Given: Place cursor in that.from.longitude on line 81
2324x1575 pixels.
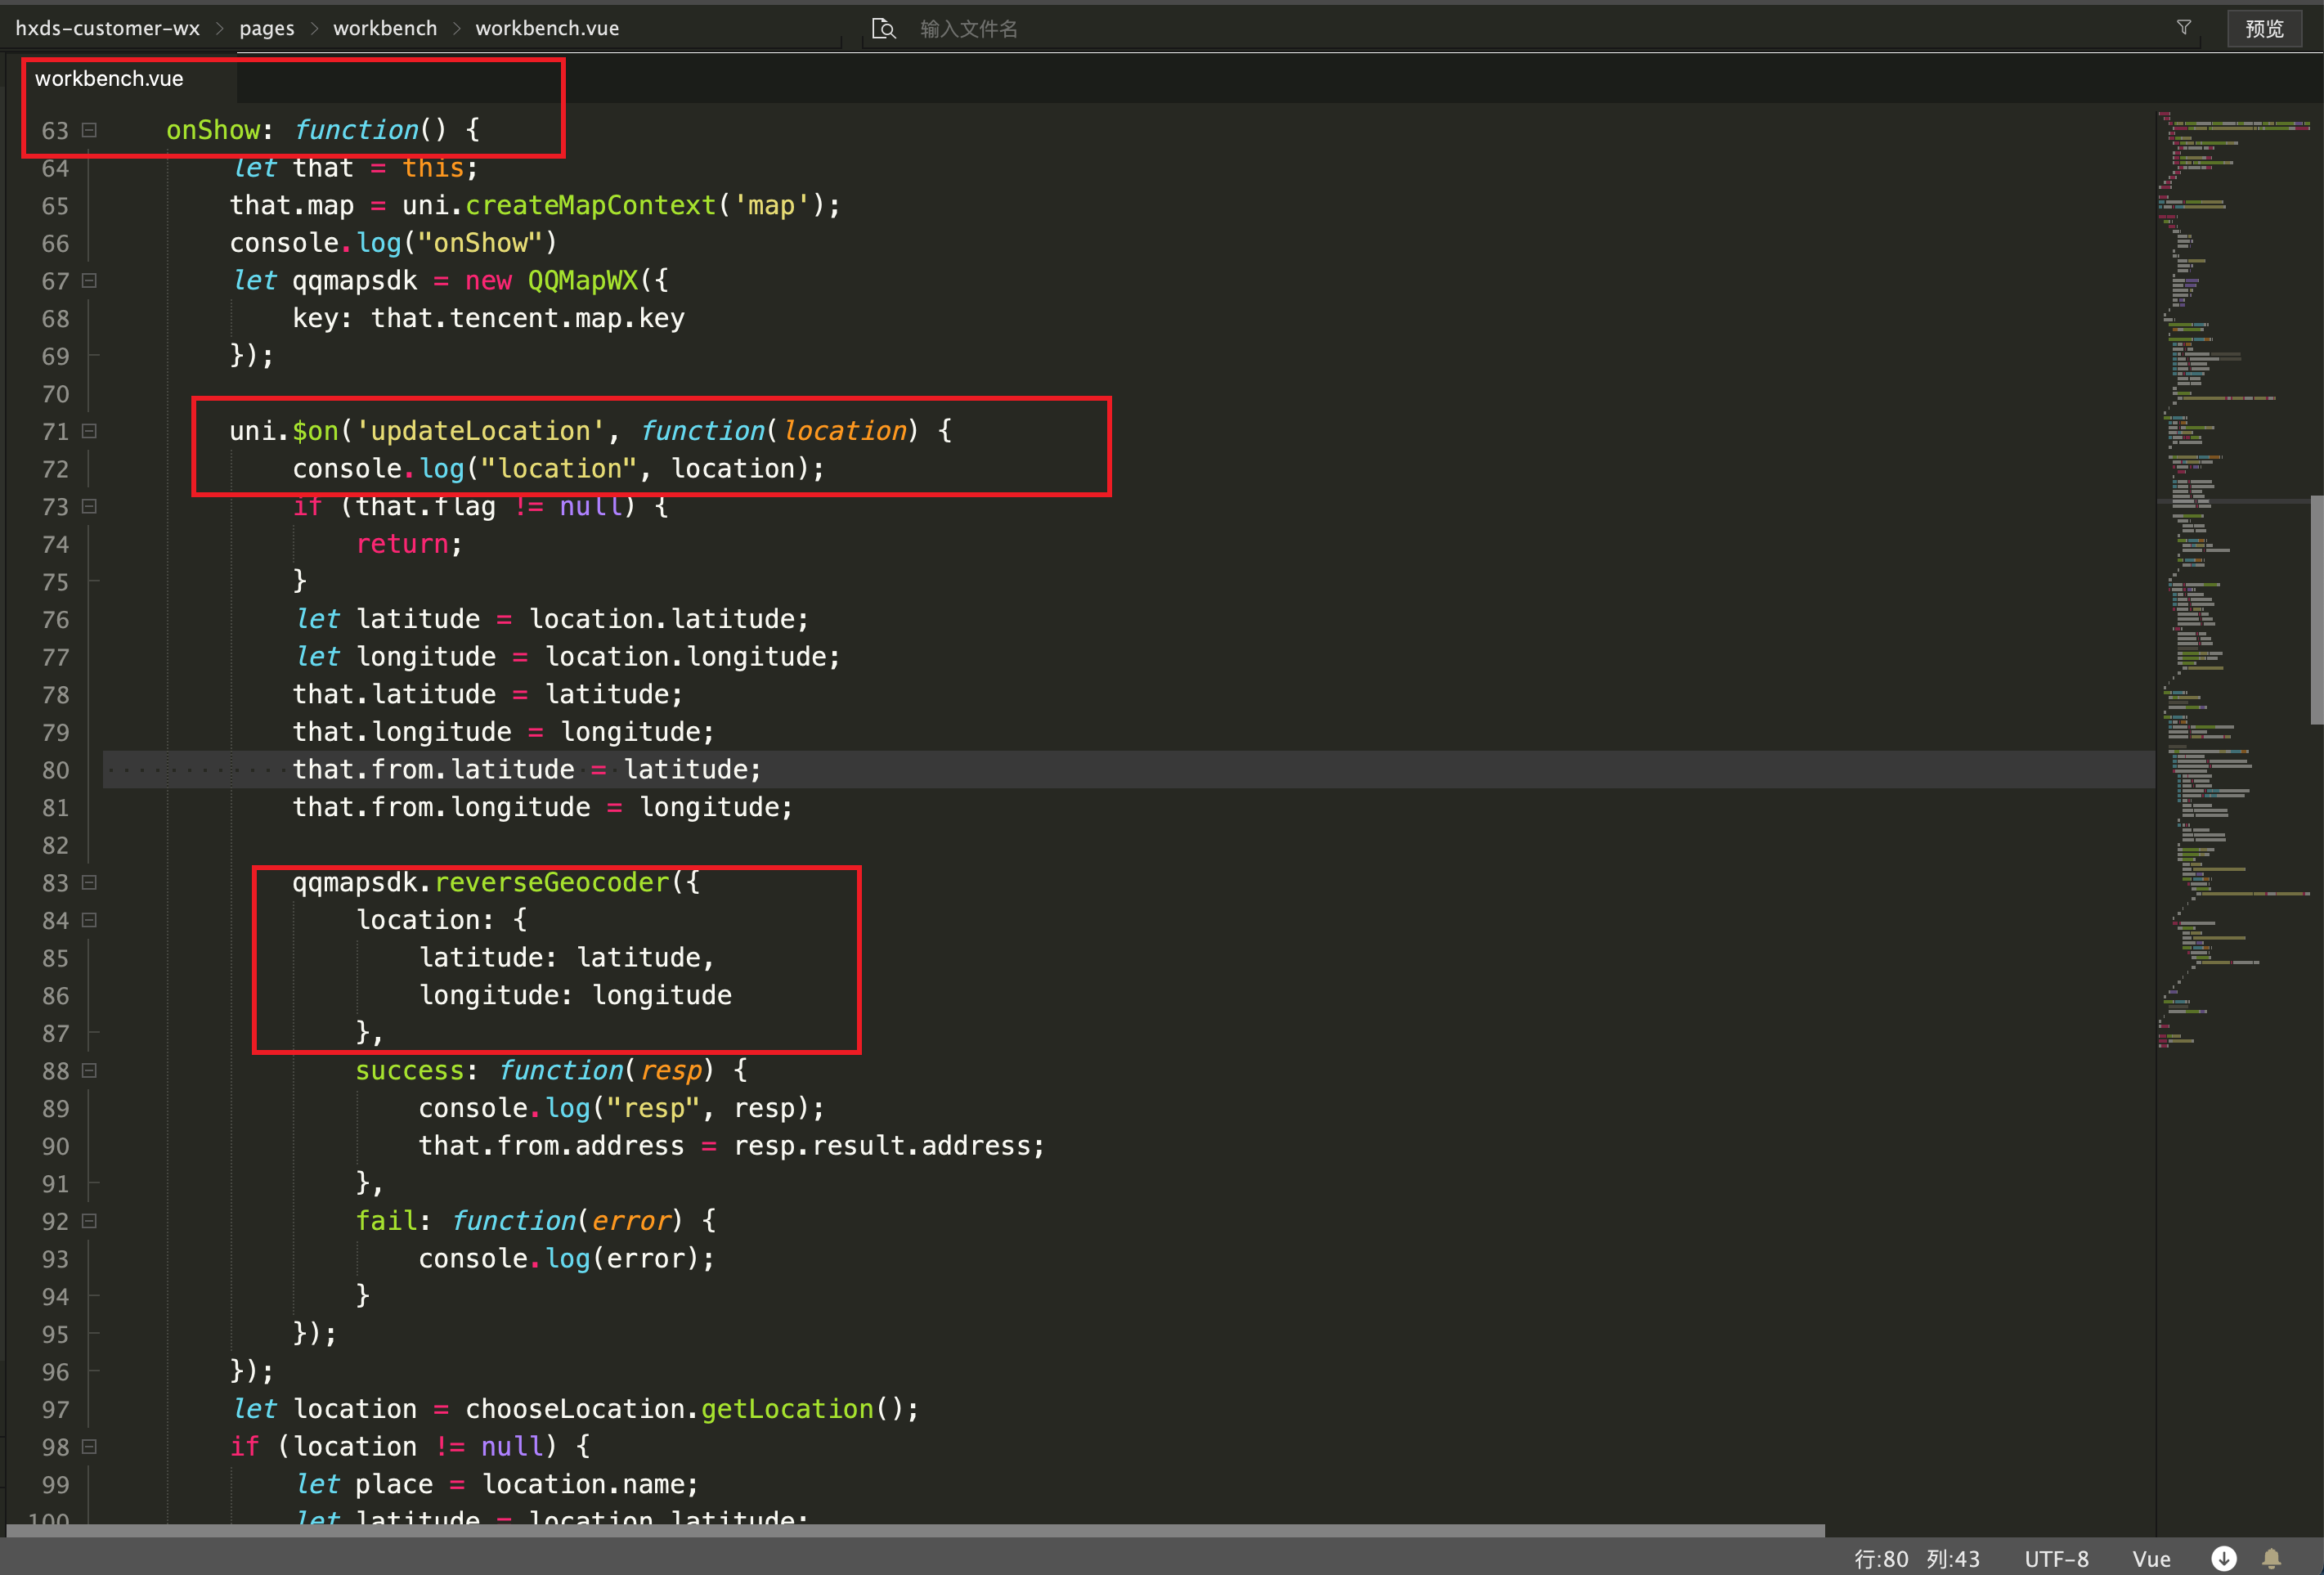Looking at the screenshot, I should [441, 807].
